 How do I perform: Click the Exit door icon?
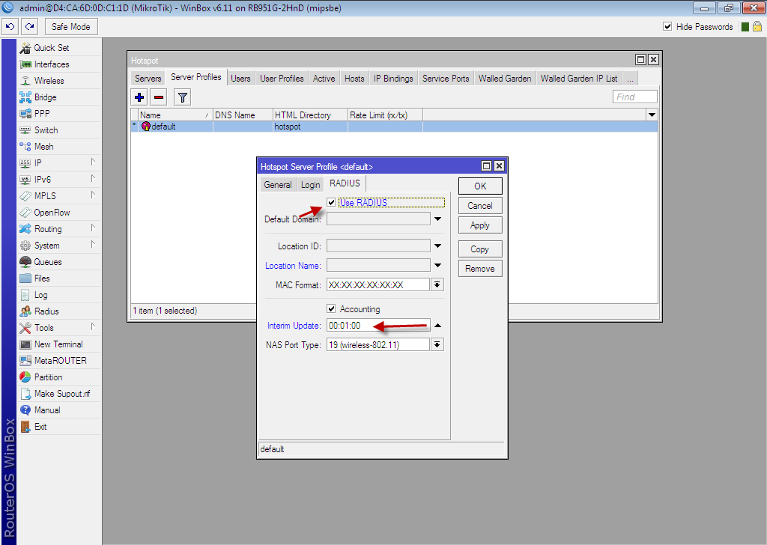point(25,427)
